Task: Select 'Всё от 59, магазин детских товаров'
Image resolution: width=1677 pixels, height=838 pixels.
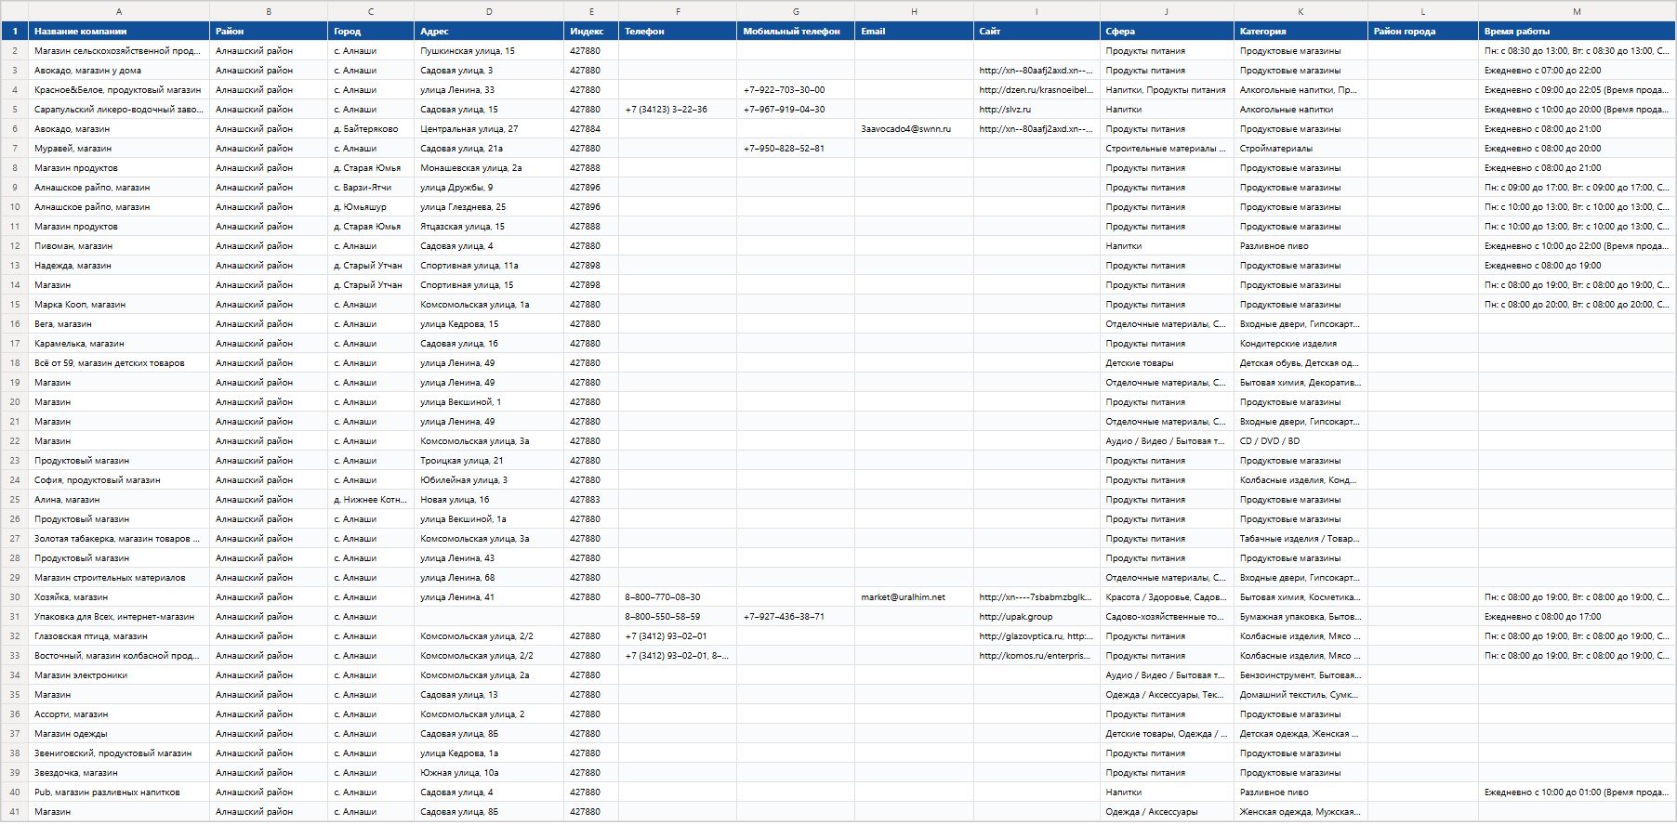Action: click(x=119, y=363)
